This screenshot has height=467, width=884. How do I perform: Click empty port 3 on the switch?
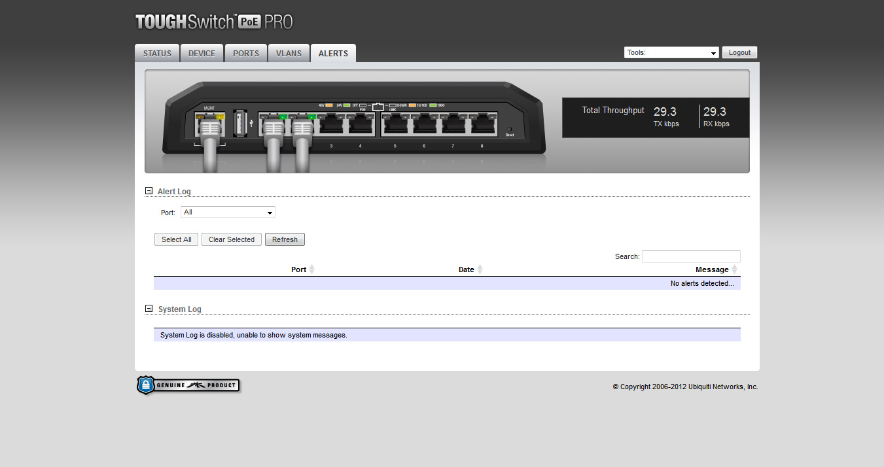331,124
